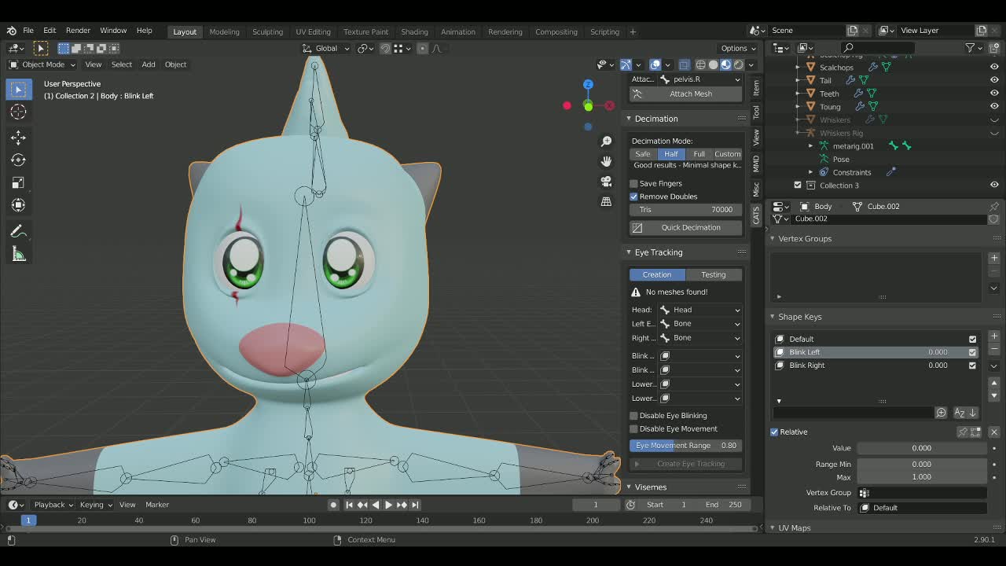Toggle the camera view icon
The width and height of the screenshot is (1006, 566).
point(606,181)
